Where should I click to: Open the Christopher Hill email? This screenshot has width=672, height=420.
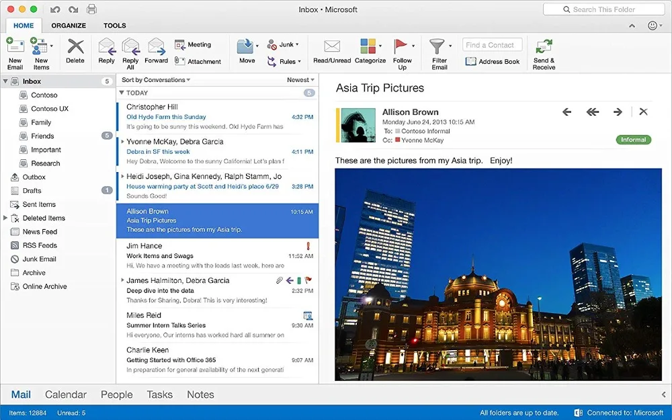(205, 116)
